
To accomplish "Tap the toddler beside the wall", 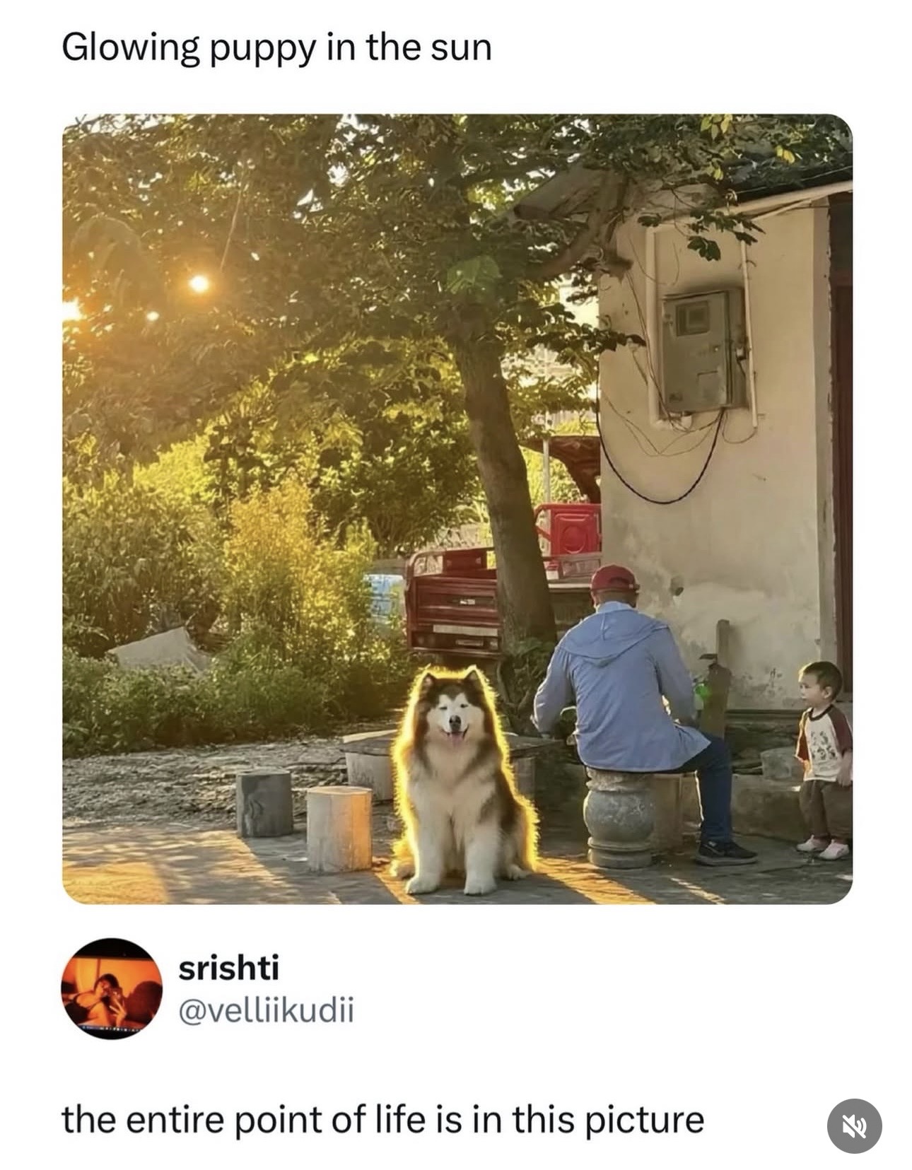I will pyautogui.click(x=823, y=760).
